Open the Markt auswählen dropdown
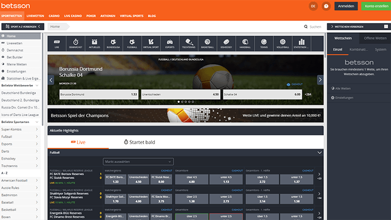Screen dimensions: 391x220 tap(139, 161)
